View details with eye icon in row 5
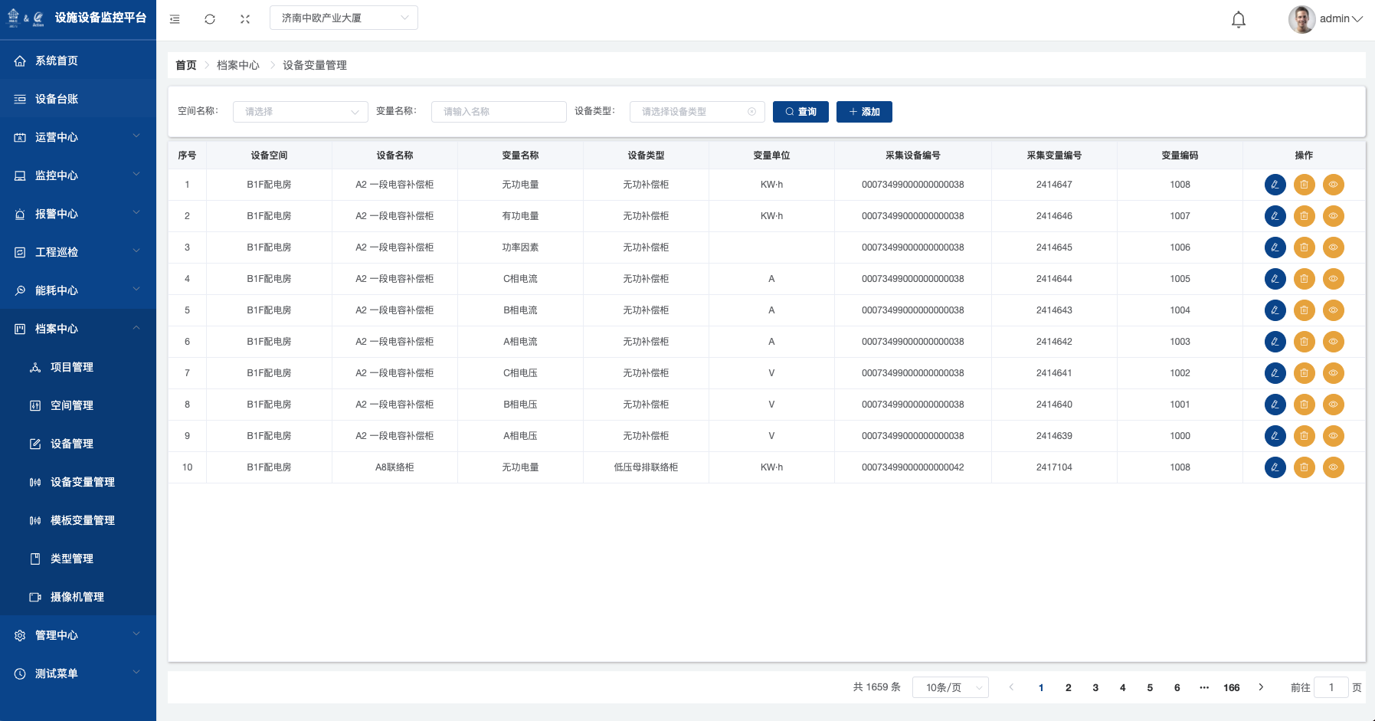 click(1333, 310)
